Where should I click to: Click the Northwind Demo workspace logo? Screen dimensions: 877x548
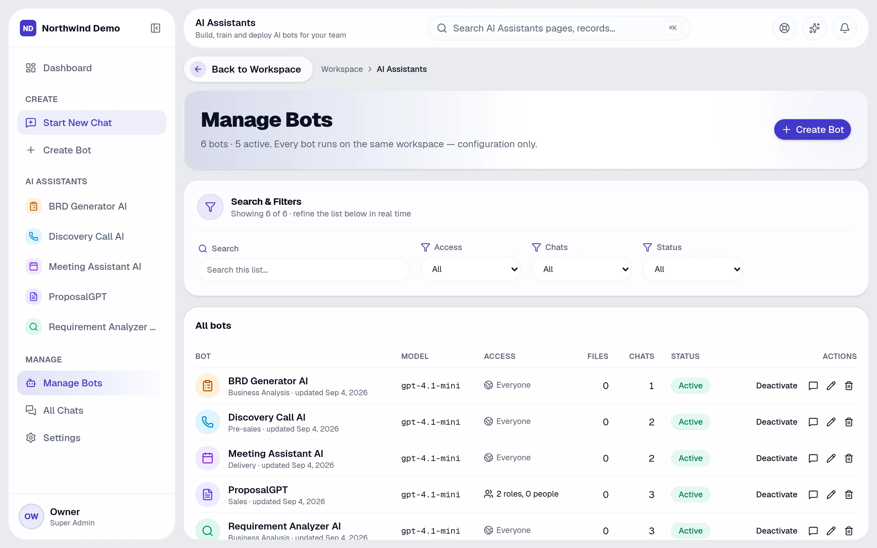tap(28, 28)
